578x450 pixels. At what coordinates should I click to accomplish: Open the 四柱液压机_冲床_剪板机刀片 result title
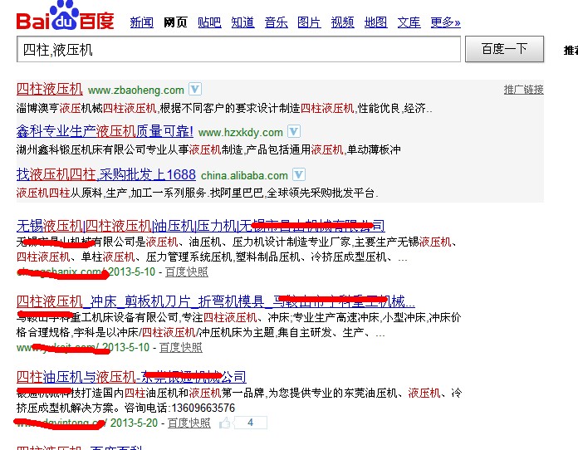pyautogui.click(x=216, y=301)
